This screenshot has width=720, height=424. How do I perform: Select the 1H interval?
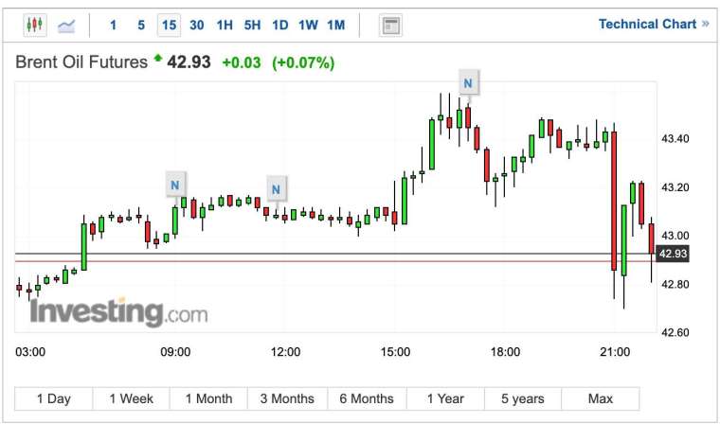click(225, 25)
